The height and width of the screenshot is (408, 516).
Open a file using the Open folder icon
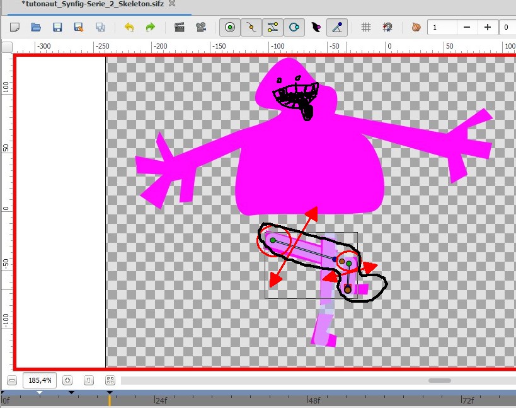click(x=35, y=27)
